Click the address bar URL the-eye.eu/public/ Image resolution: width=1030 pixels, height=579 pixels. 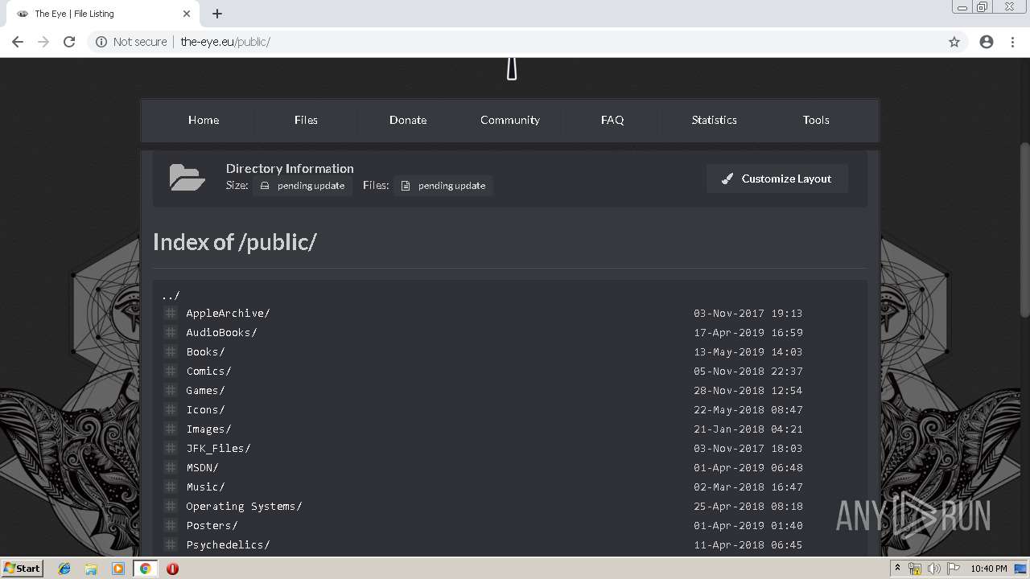[225, 42]
